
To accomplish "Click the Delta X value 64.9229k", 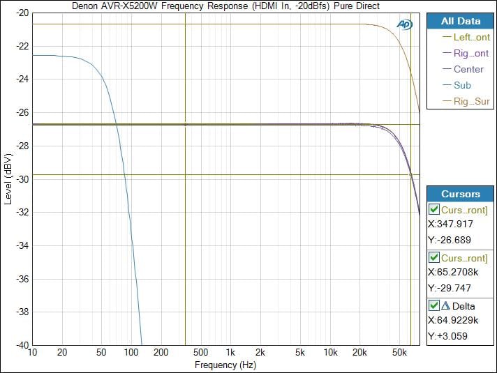I will pos(453,320).
